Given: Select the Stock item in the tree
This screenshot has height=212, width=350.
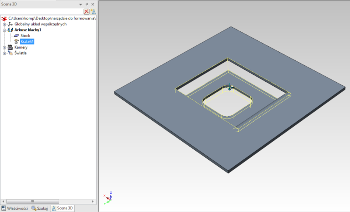Looking at the screenshot, I should pos(25,36).
